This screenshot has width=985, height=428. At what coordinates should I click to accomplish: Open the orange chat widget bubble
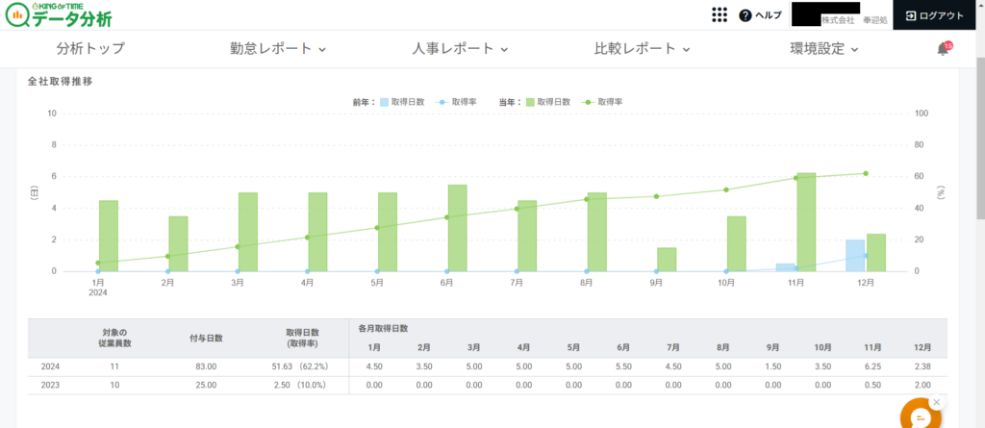click(x=921, y=415)
